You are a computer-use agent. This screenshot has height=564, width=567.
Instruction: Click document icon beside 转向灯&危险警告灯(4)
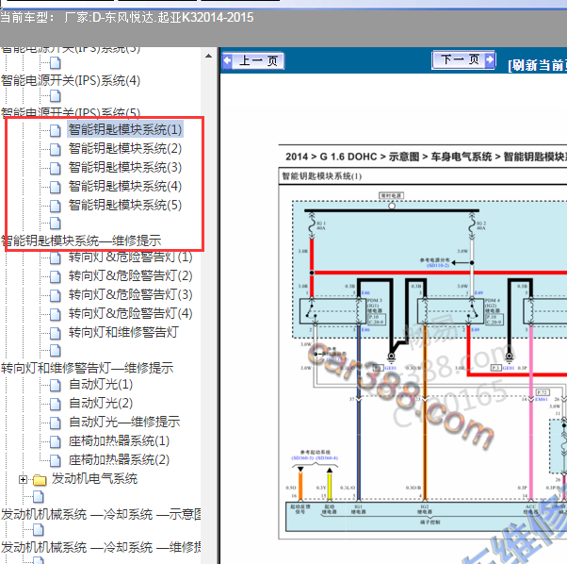point(55,314)
